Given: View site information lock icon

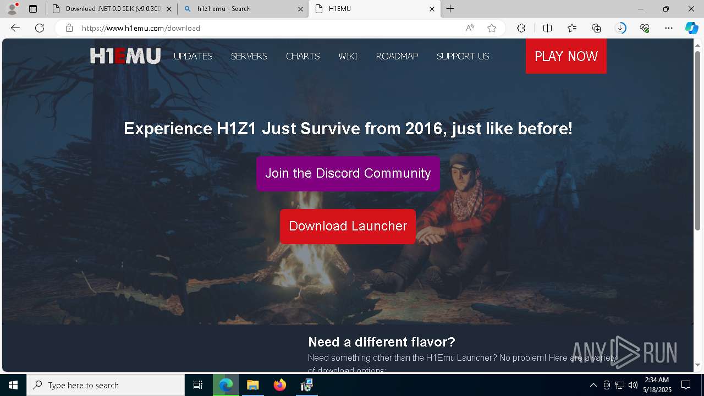Looking at the screenshot, I should tap(69, 28).
